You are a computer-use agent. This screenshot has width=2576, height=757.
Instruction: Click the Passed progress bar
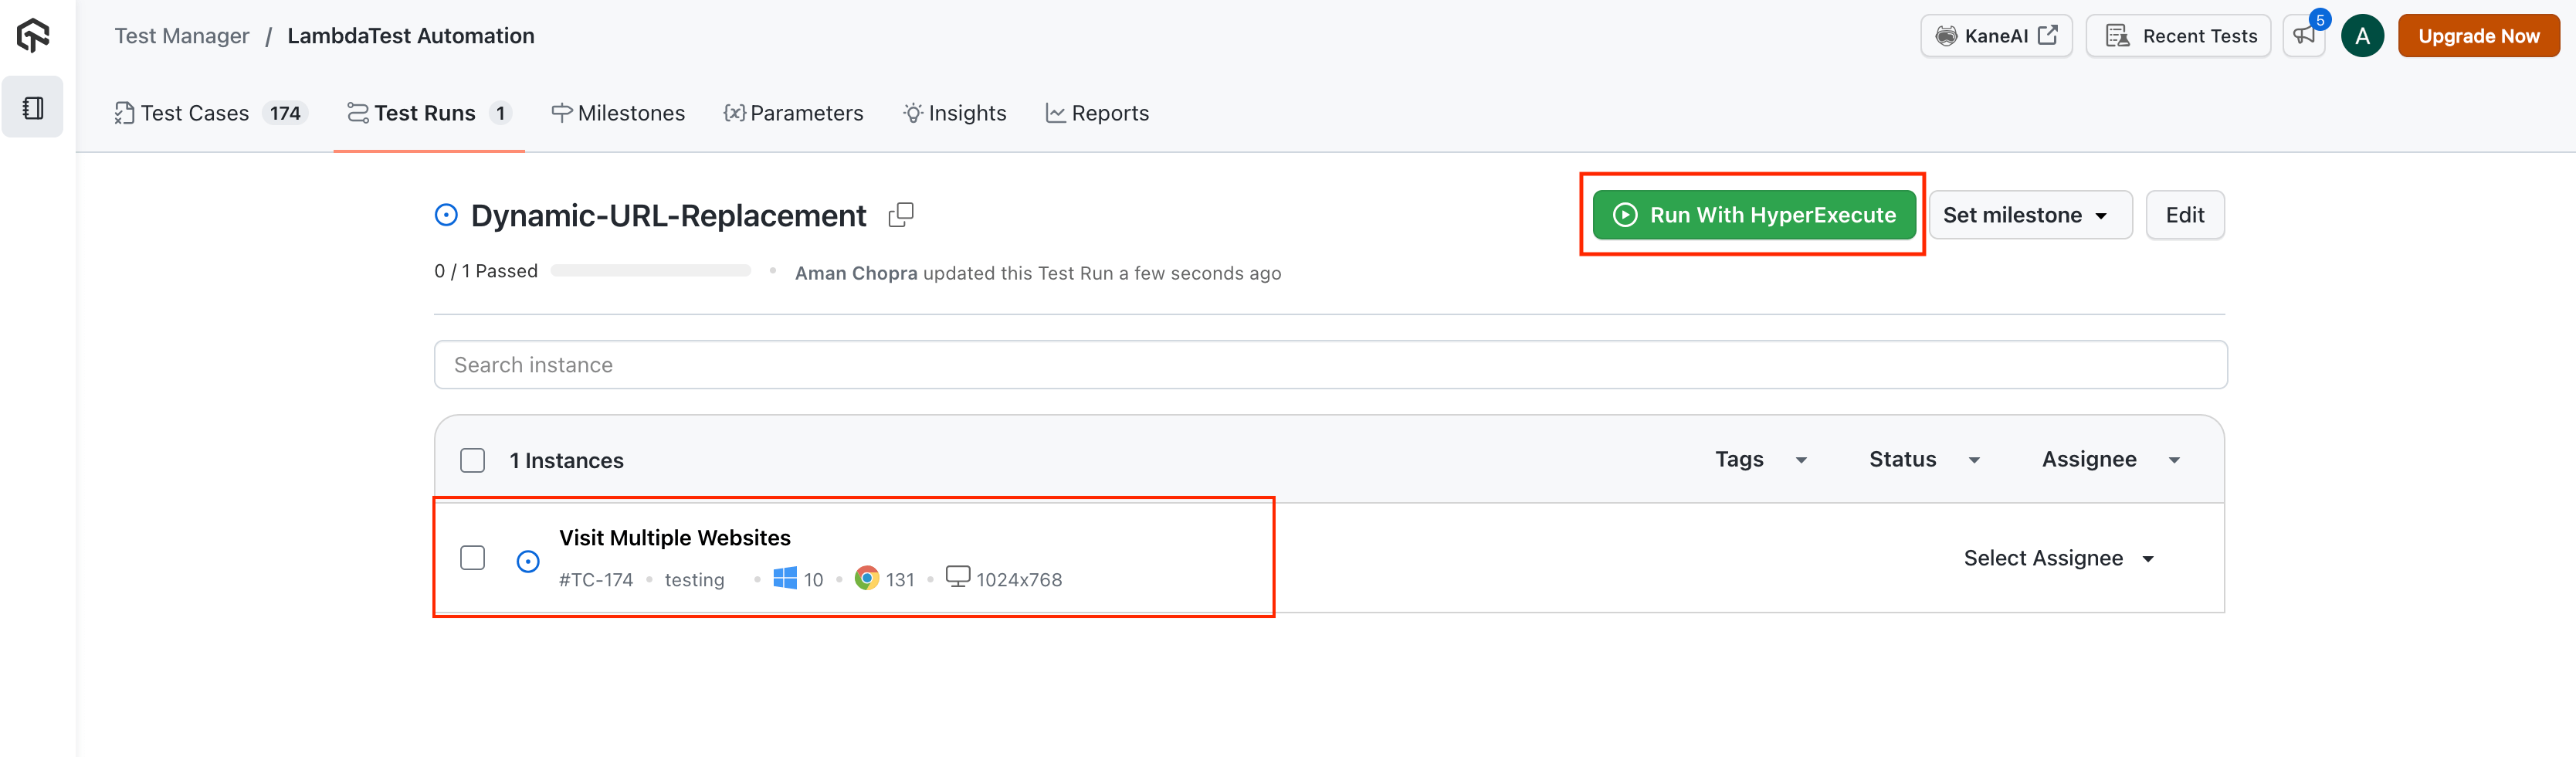click(x=650, y=271)
